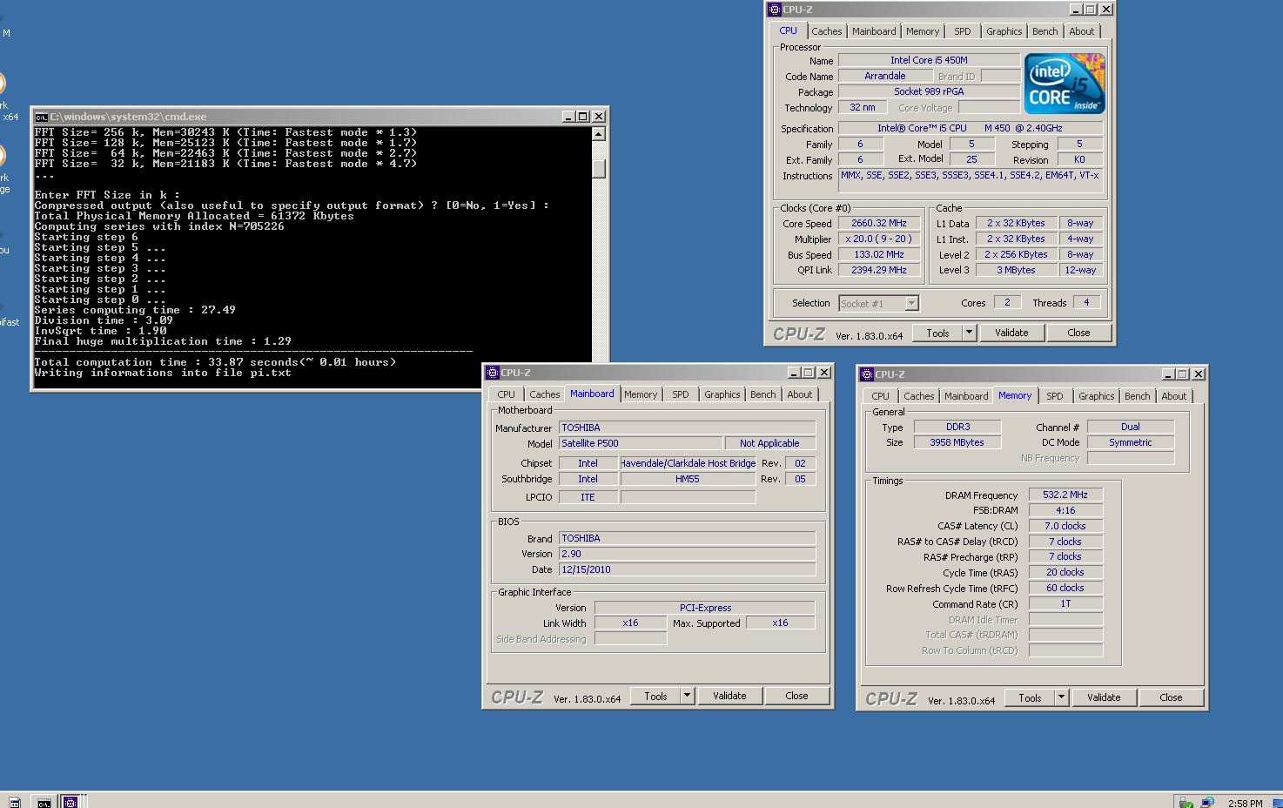1283x808 pixels.
Task: Click the safely-remove hardware tray icon
Action: tap(1185, 803)
